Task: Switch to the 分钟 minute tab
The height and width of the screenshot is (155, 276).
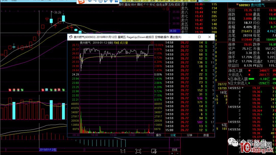Action: pos(190,135)
